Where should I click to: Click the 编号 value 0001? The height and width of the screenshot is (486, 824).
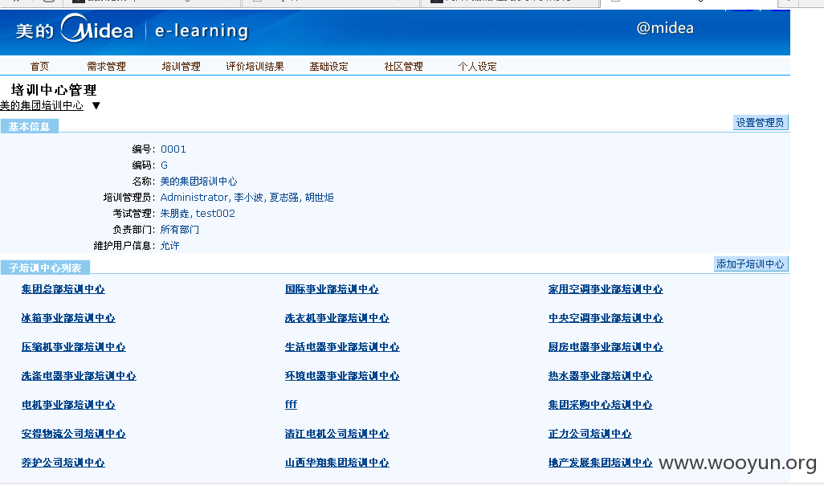[x=173, y=149]
